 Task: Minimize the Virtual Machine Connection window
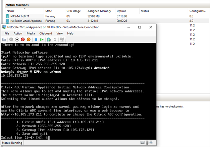129,27
